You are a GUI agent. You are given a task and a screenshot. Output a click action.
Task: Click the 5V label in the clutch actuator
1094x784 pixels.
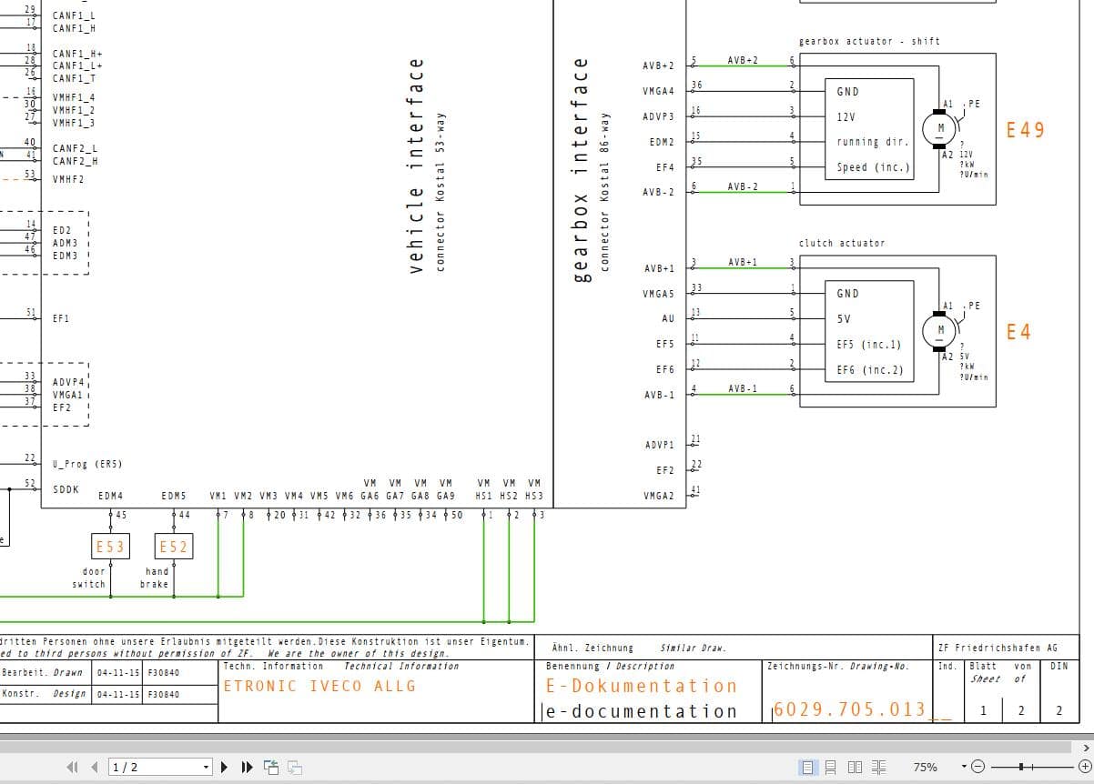pos(843,319)
